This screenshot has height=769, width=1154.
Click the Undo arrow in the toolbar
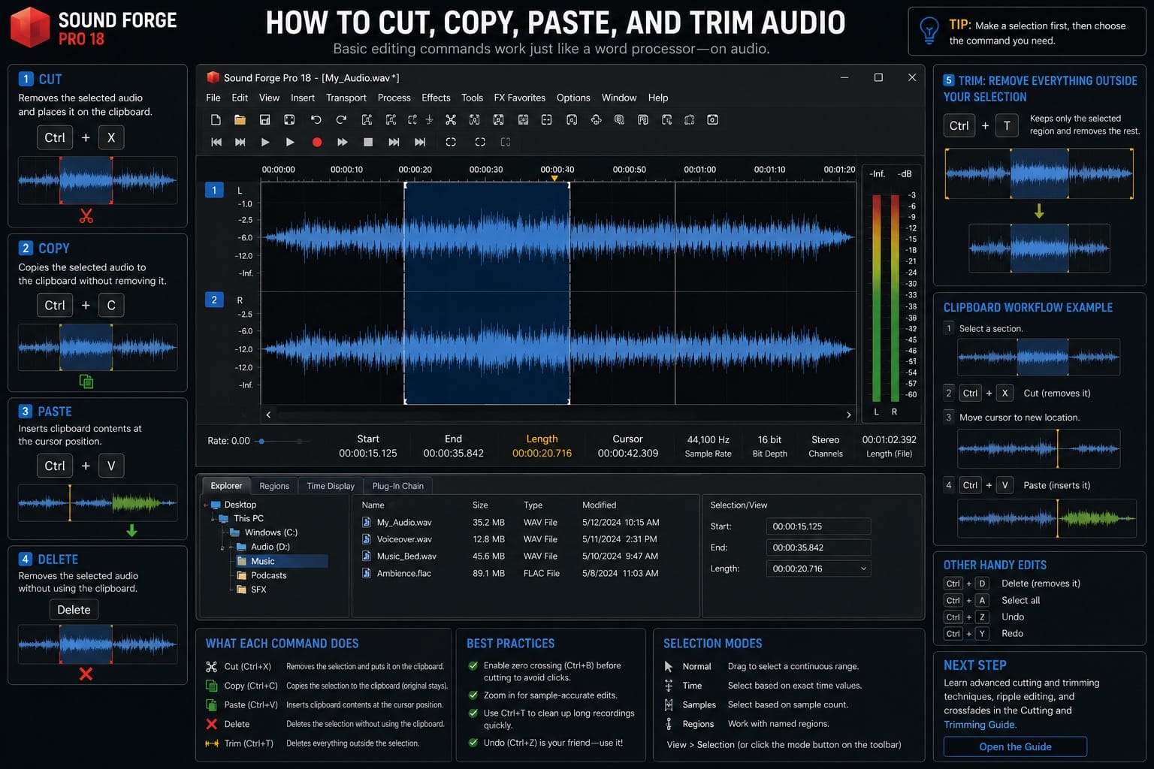(316, 119)
